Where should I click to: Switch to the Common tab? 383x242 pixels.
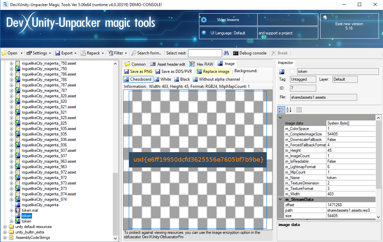pyautogui.click(x=135, y=64)
